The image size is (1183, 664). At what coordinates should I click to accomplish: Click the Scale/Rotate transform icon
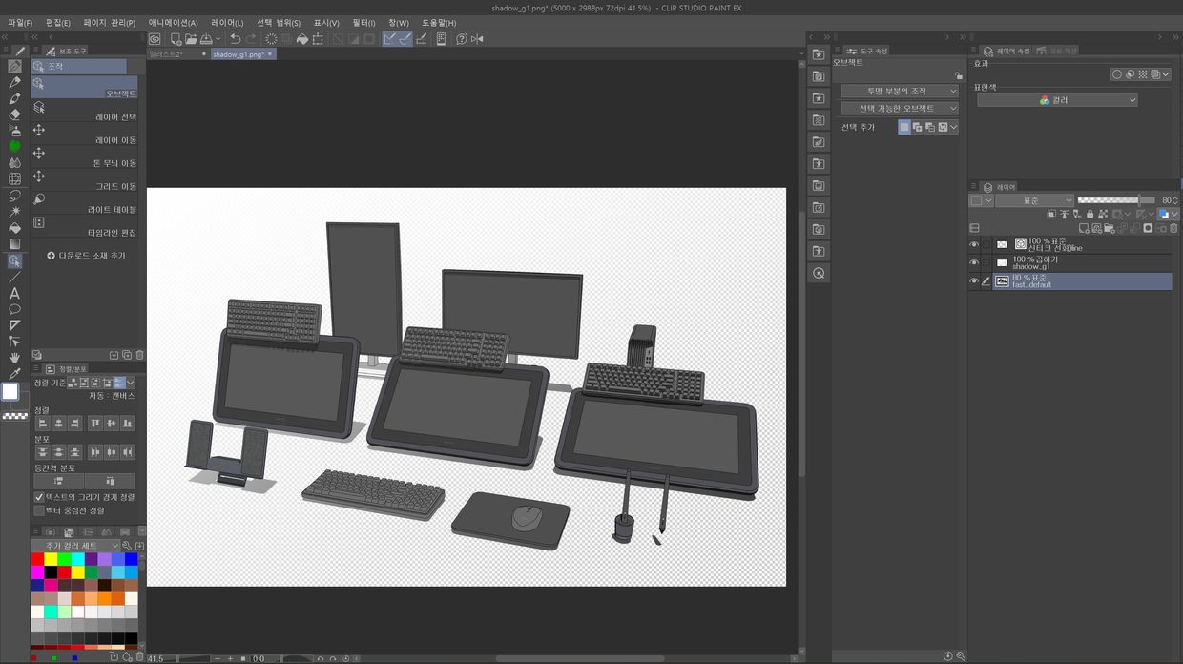click(x=318, y=39)
